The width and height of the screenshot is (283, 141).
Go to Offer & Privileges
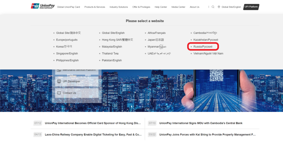click(x=141, y=7)
